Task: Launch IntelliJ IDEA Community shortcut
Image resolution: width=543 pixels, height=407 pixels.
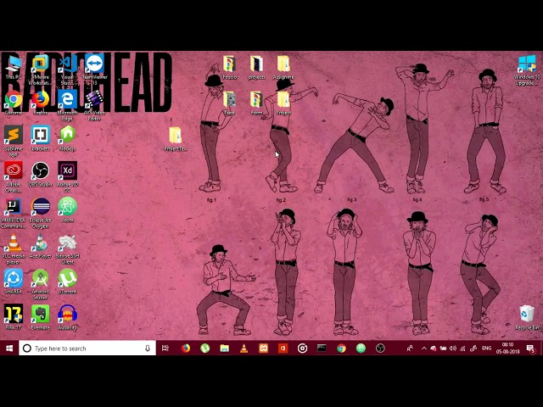Action: click(x=14, y=213)
